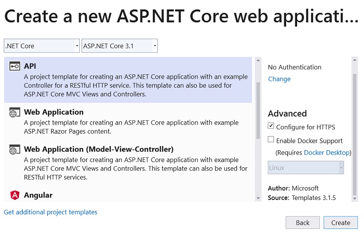Viewport: 364px width, 236px height.
Task: Click the red Angular logo icon
Action: tap(15, 195)
